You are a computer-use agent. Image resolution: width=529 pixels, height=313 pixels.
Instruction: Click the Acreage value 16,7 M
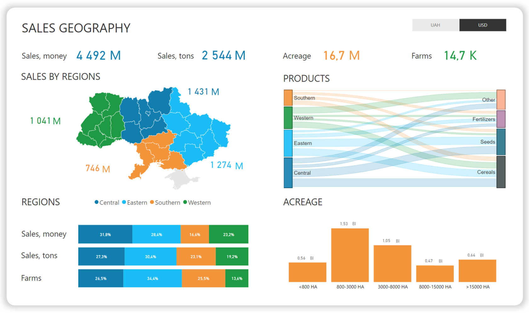[x=341, y=55]
